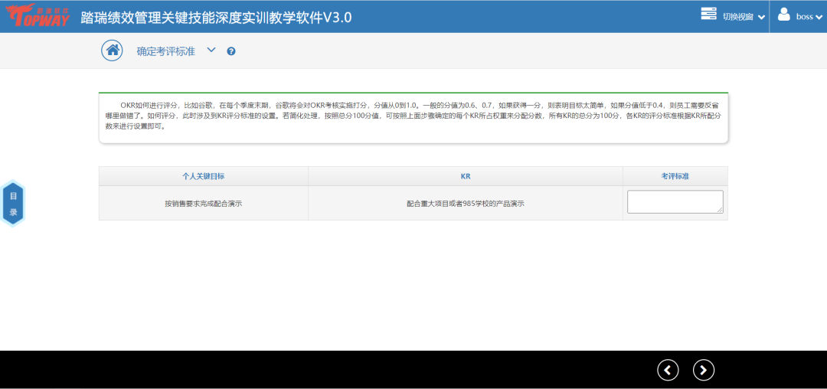Image resolution: width=827 pixels, height=389 pixels.
Task: Click the user avatar icon
Action: point(783,15)
